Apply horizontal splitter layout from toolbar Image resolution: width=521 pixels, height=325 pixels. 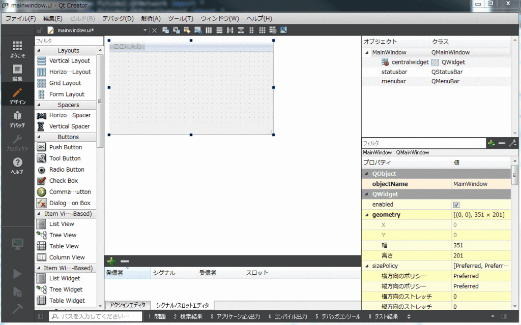tap(230, 30)
